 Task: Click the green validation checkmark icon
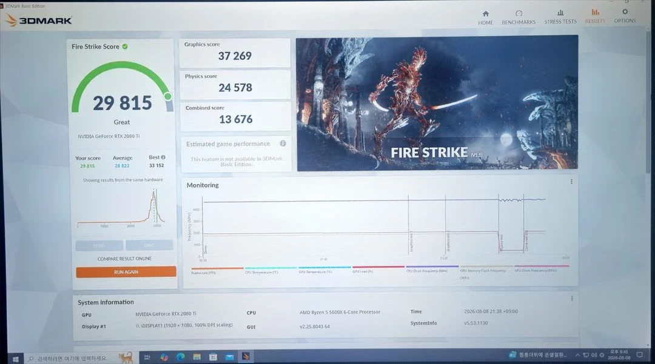(125, 46)
